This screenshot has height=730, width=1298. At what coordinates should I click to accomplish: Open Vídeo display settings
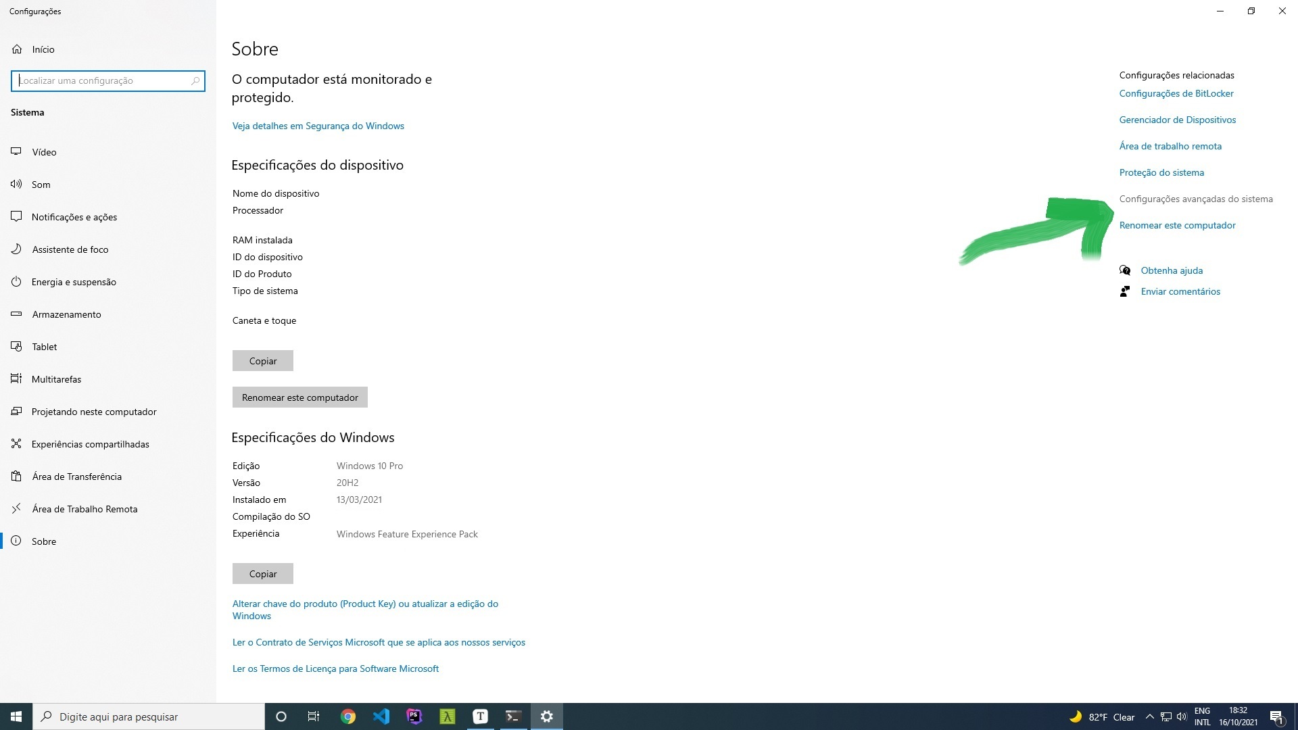(x=44, y=152)
